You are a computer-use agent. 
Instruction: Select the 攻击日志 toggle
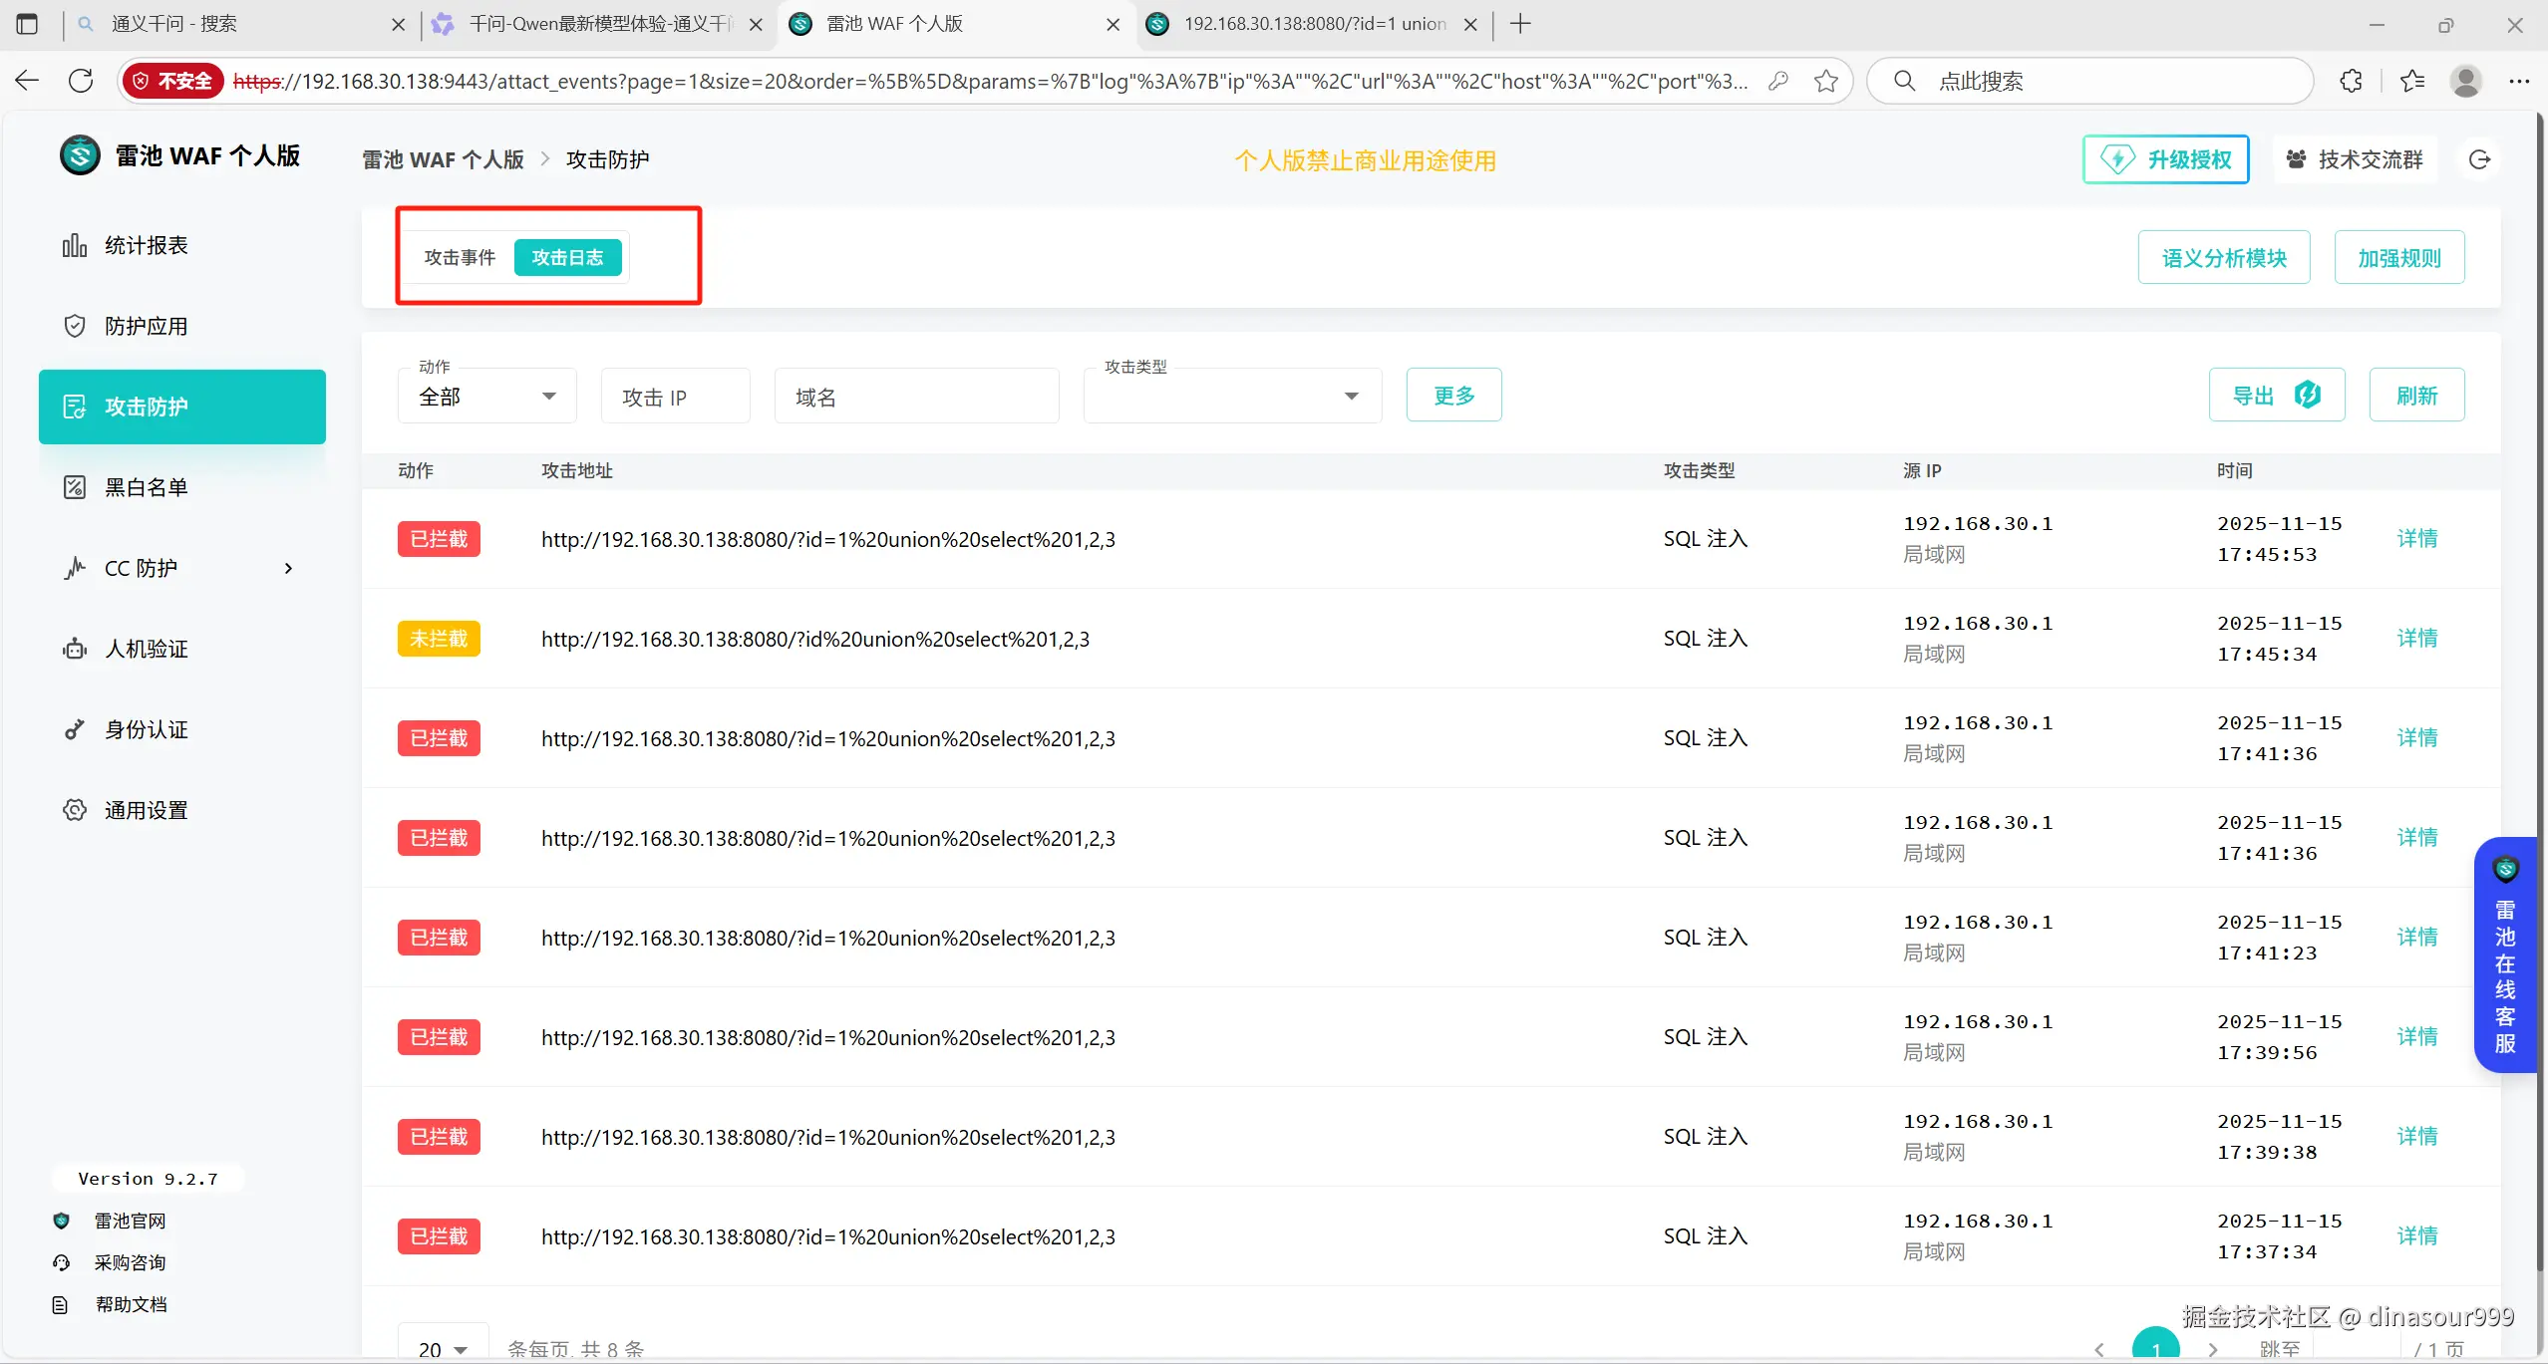[567, 258]
